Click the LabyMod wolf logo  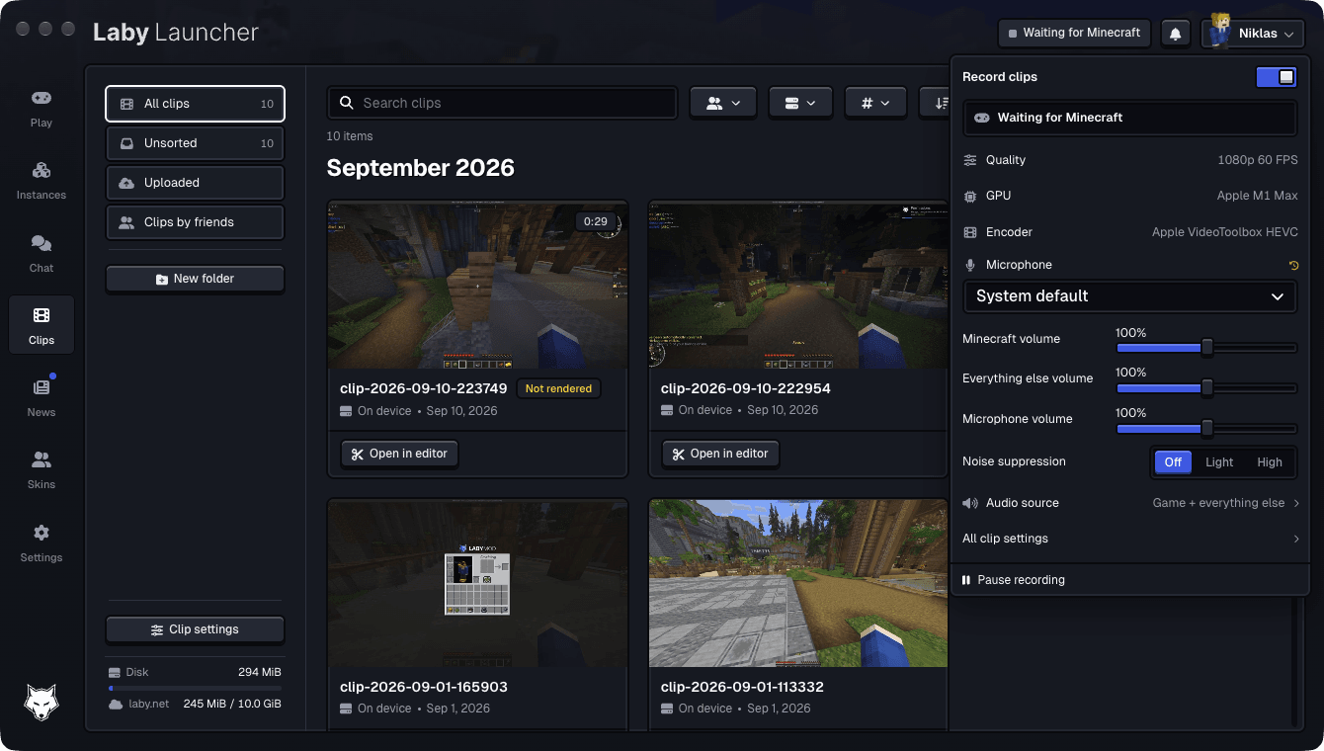(x=41, y=703)
